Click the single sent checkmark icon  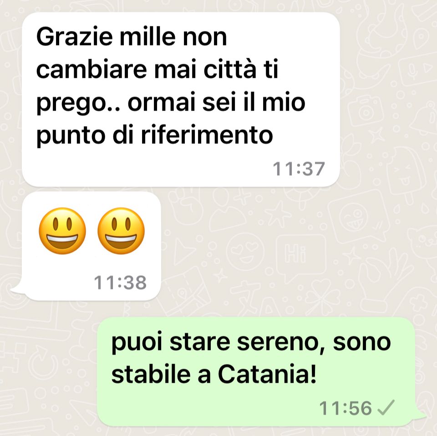tap(386, 407)
